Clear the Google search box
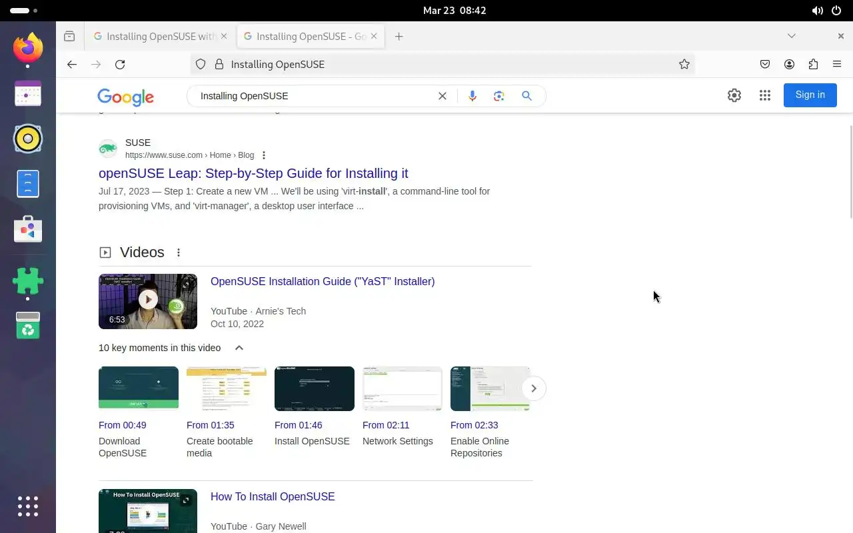This screenshot has height=533, width=853. click(x=442, y=96)
